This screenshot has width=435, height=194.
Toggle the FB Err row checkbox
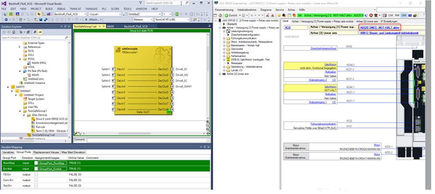[x=36, y=174]
